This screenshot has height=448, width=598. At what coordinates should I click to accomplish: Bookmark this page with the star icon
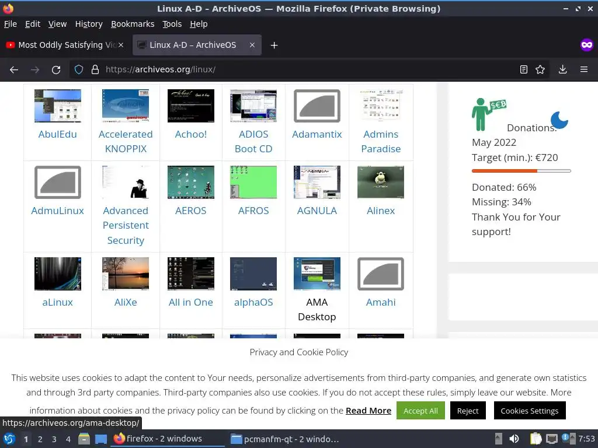point(540,69)
